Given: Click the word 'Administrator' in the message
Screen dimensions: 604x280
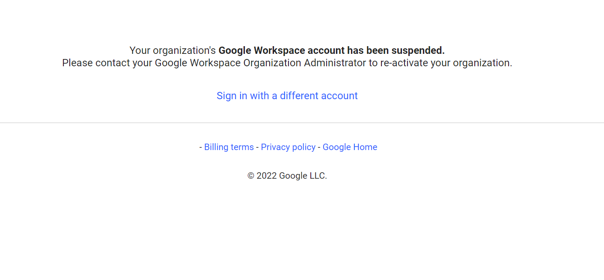Looking at the screenshot, I should (x=335, y=63).
